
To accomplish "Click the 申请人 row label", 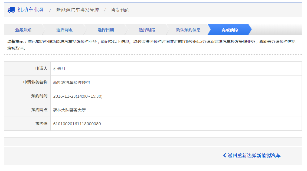I will (x=41, y=68).
